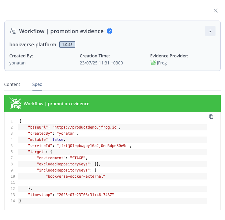This screenshot has height=220, width=225.
Task: Click the baseUrl value https://productdemo.jfrog.io
Action: click(x=85, y=127)
